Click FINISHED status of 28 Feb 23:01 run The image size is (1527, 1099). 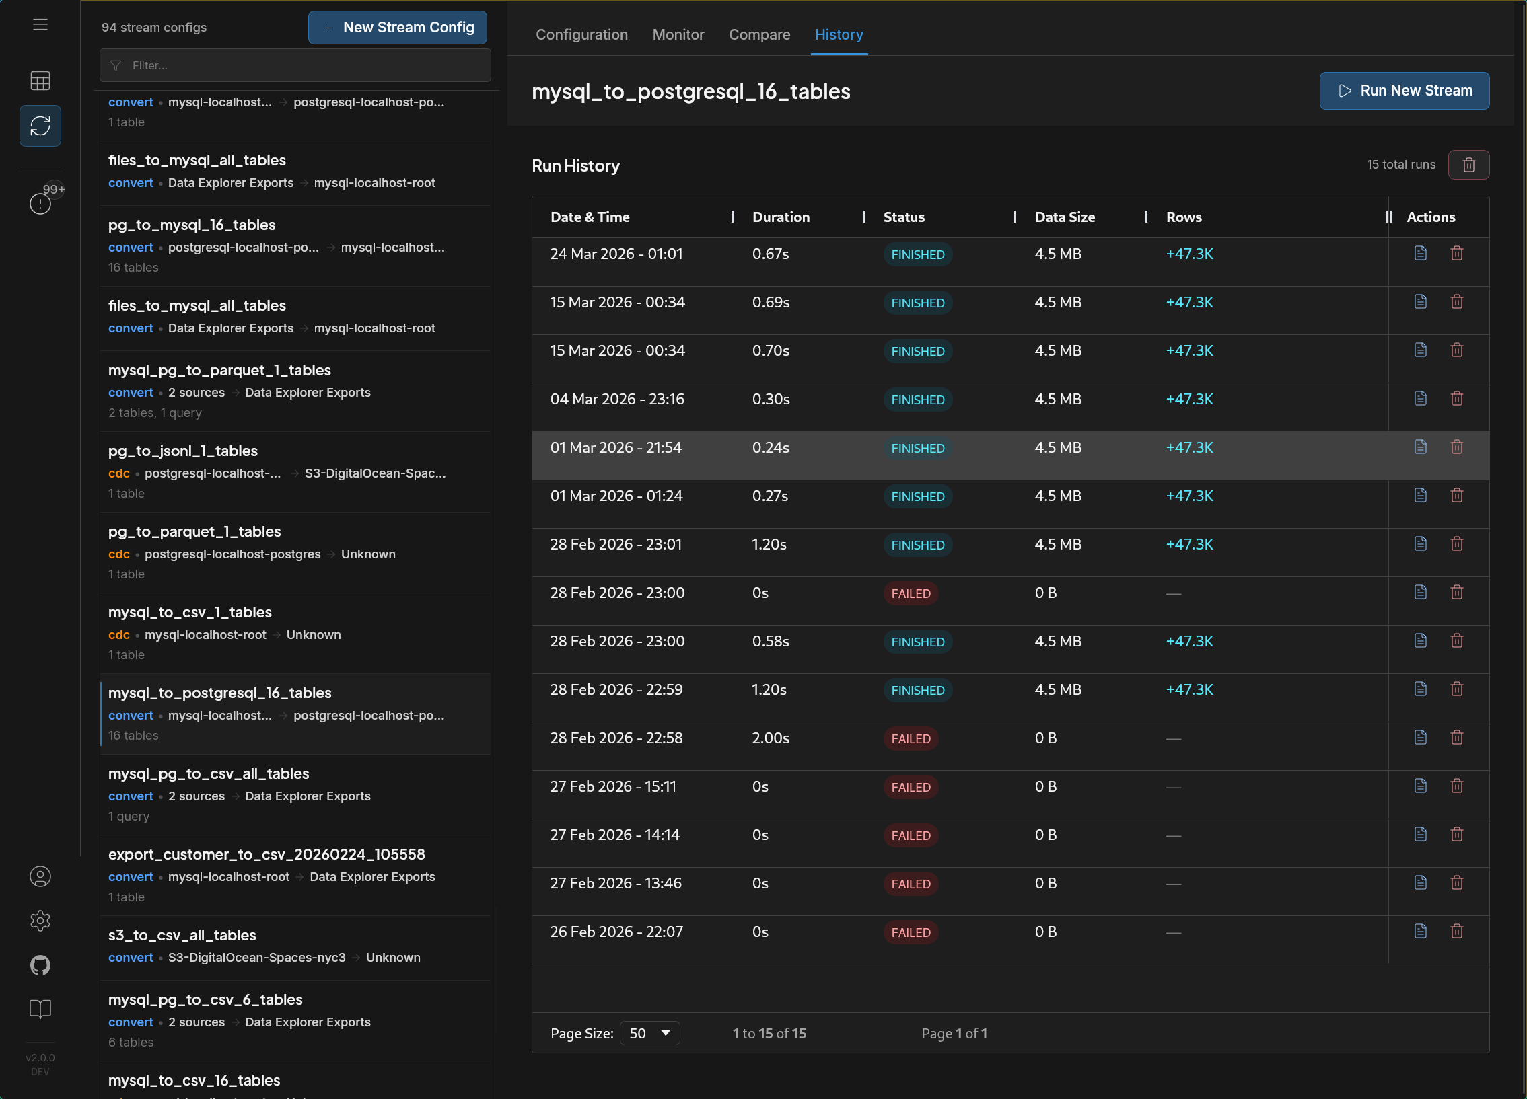[917, 545]
